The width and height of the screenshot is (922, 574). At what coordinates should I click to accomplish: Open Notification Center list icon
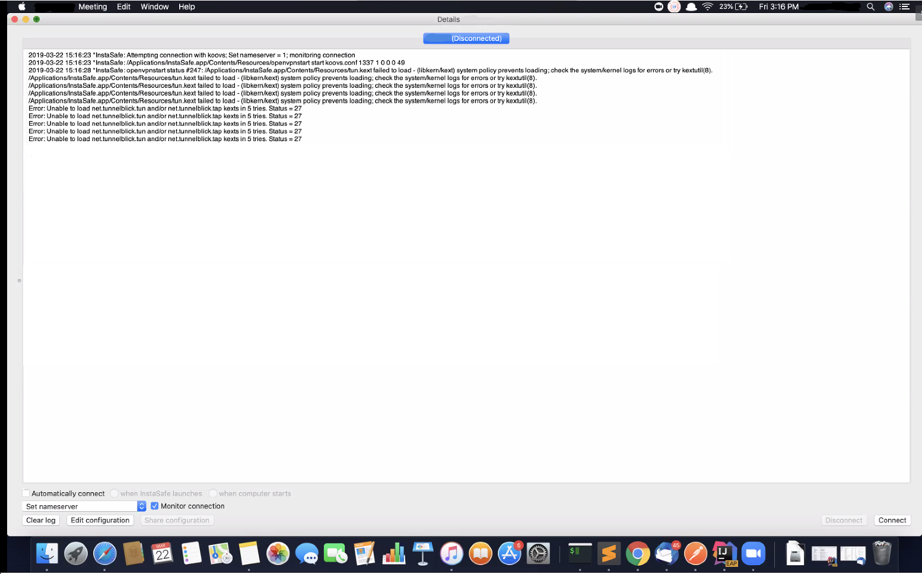click(x=905, y=7)
